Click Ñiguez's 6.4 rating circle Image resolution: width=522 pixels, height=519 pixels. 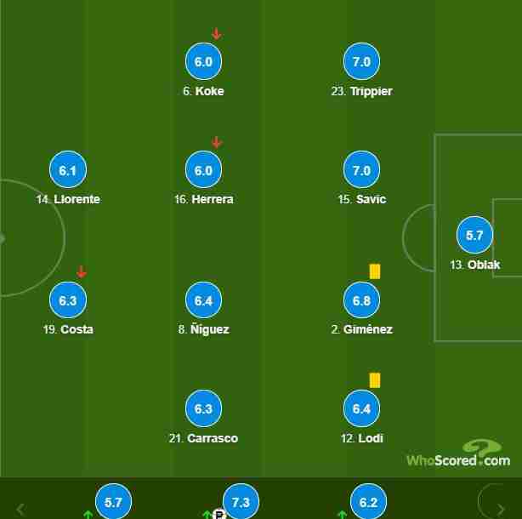point(203,299)
